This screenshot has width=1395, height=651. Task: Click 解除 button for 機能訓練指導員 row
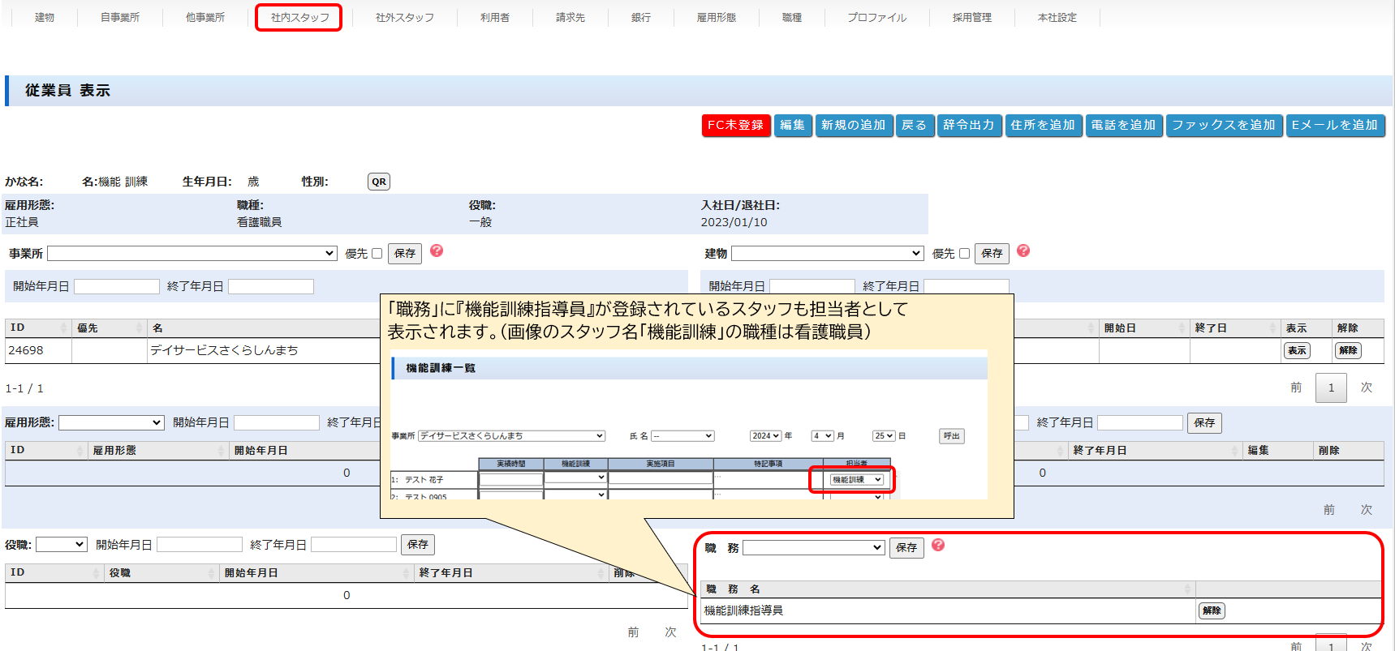coord(1212,611)
